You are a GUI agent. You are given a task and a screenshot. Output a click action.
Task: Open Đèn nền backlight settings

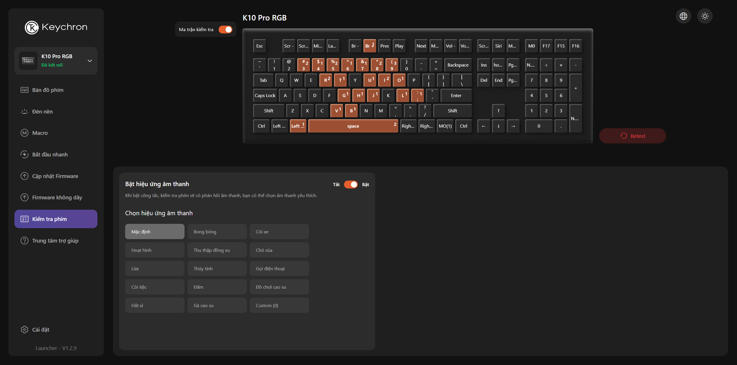(42, 111)
